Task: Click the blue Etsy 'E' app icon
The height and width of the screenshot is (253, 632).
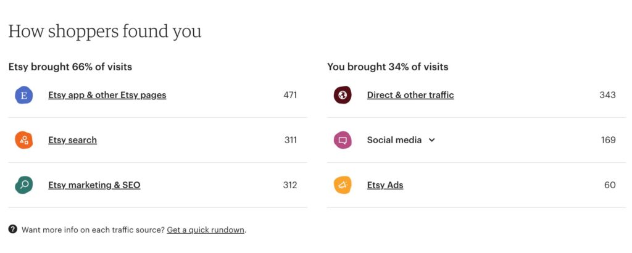Action: point(24,96)
